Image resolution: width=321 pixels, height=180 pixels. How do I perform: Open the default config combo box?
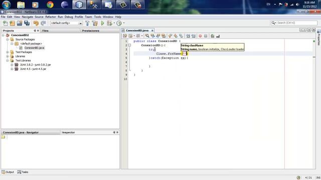(66, 23)
